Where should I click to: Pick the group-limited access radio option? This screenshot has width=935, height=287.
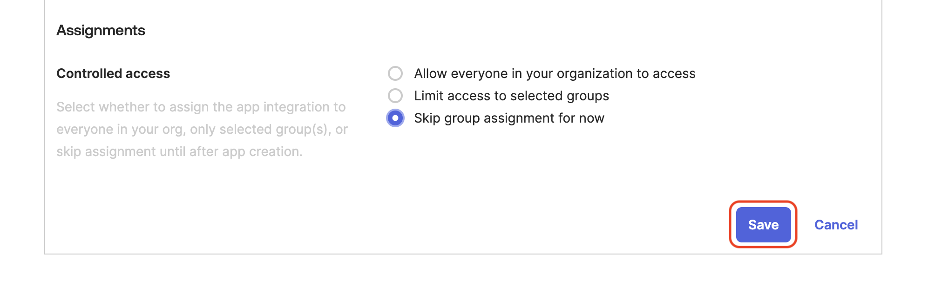pyautogui.click(x=395, y=96)
